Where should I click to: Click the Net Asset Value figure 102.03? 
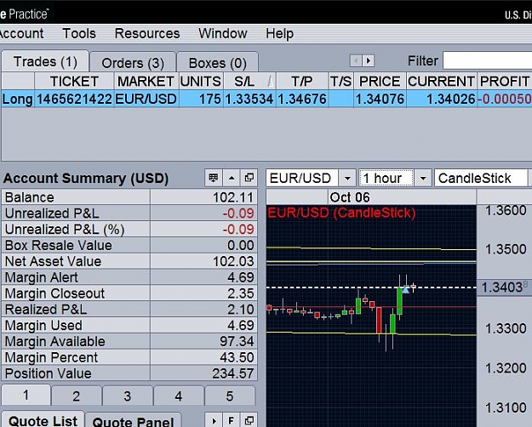pyautogui.click(x=233, y=261)
